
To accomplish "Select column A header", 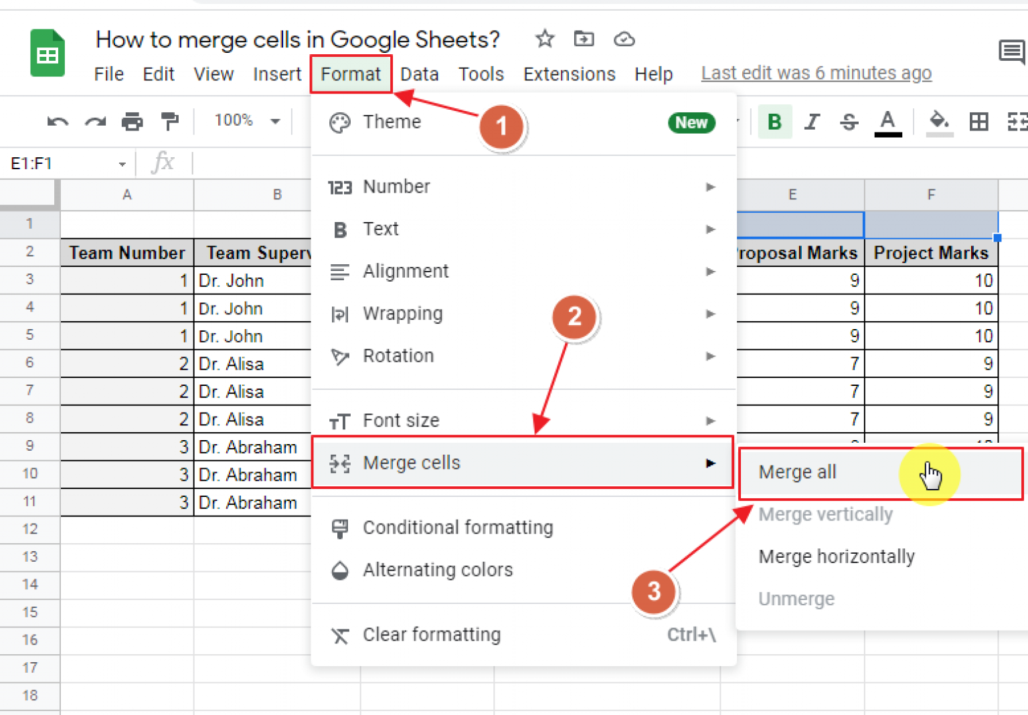I will coord(127,195).
